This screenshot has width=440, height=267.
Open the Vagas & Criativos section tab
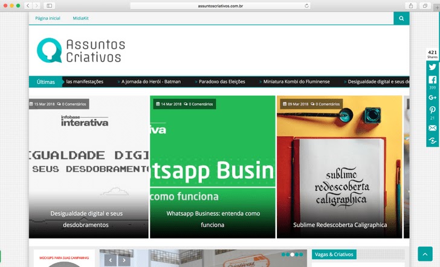click(334, 254)
